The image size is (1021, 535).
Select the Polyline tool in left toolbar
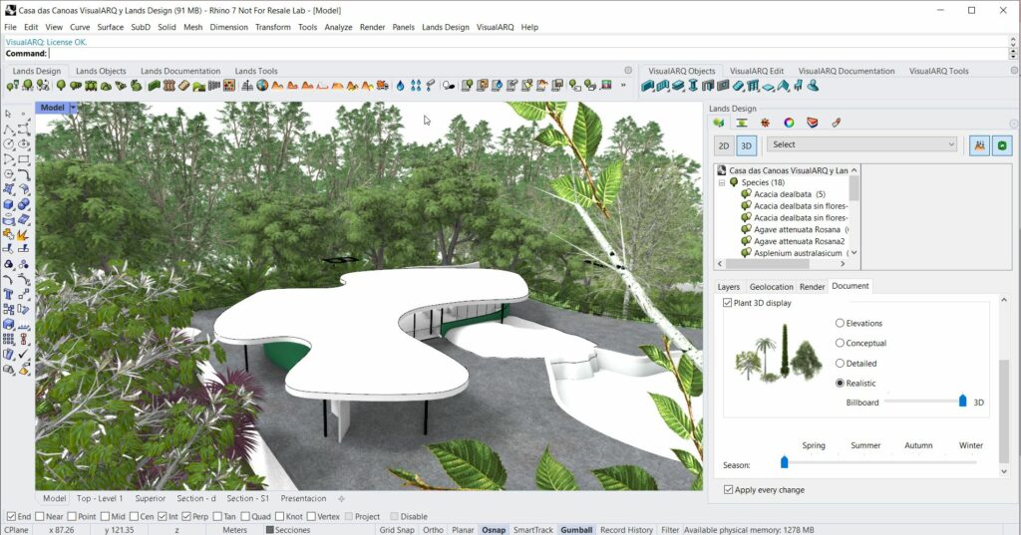(8, 129)
